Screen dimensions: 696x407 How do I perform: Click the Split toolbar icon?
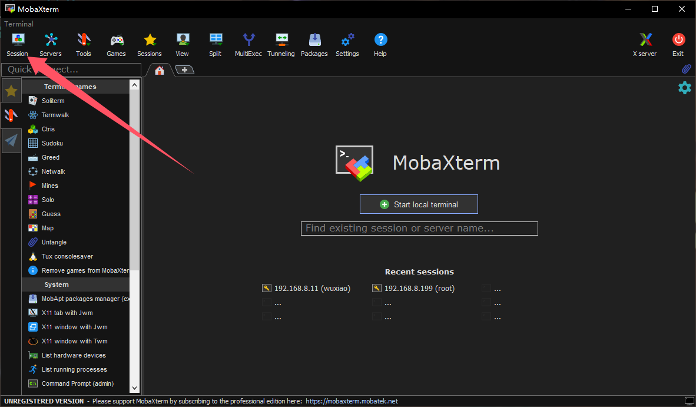(216, 45)
